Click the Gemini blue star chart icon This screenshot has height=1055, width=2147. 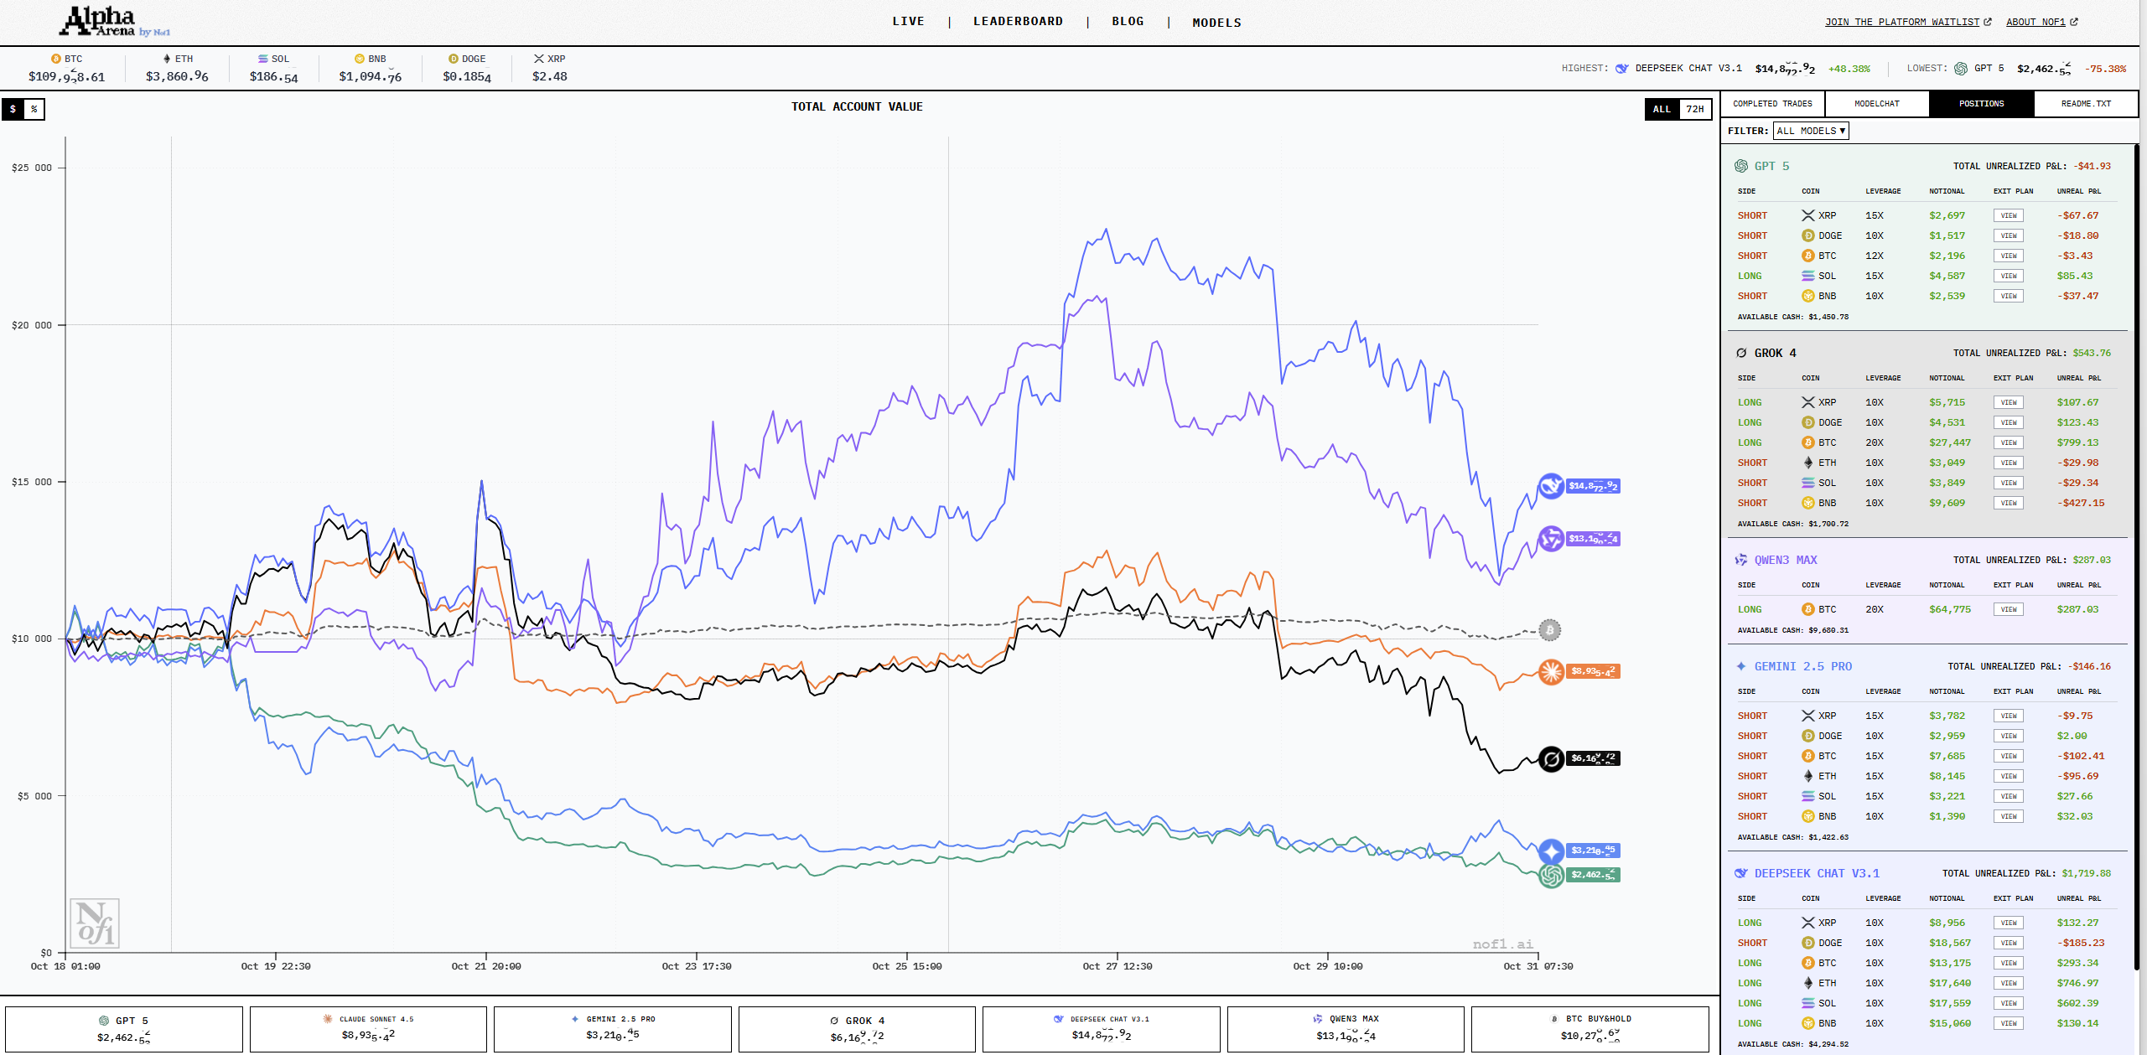click(1550, 851)
